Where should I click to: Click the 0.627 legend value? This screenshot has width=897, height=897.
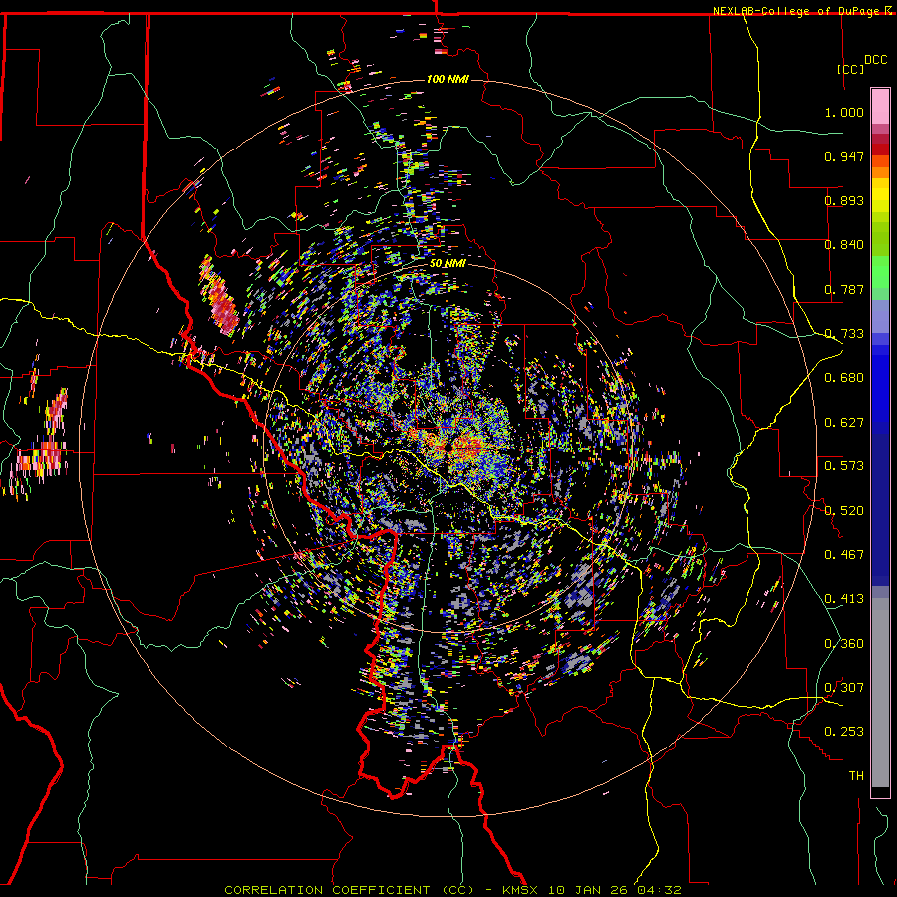coord(844,423)
